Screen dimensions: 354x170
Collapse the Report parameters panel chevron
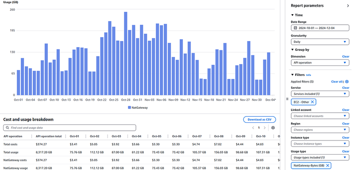click(348, 6)
